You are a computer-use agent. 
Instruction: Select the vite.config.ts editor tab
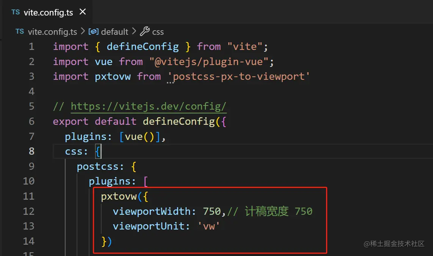click(x=48, y=12)
